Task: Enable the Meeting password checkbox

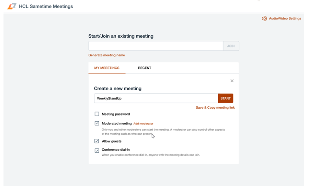Action: [97, 114]
